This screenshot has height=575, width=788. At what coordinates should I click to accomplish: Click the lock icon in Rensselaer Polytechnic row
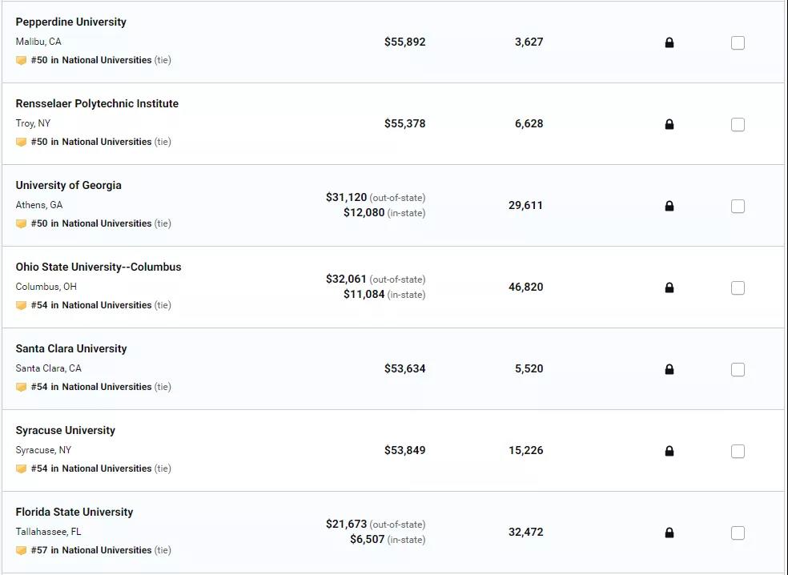[x=669, y=124]
